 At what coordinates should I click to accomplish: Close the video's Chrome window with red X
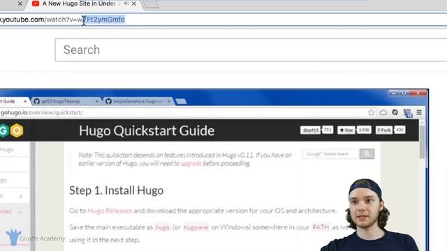tap(418, 93)
